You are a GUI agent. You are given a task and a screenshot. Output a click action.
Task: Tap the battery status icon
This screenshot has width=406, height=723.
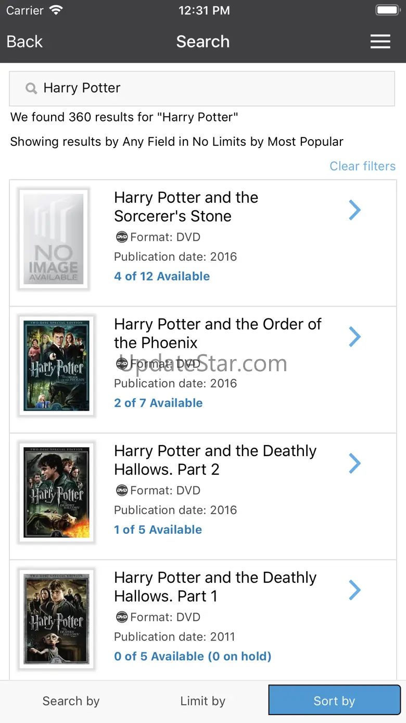pos(387,10)
